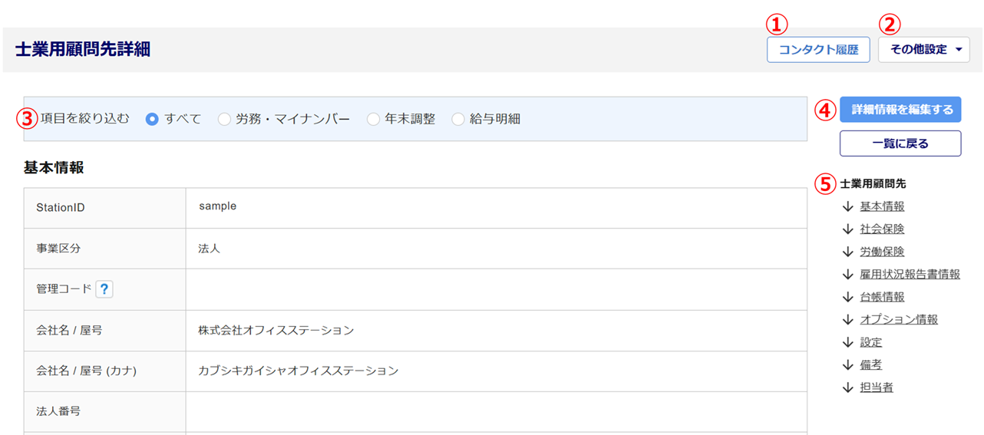Viewport: 984px width, 435px height.
Task: Open the 社会保険 anchor link
Action: click(x=882, y=229)
